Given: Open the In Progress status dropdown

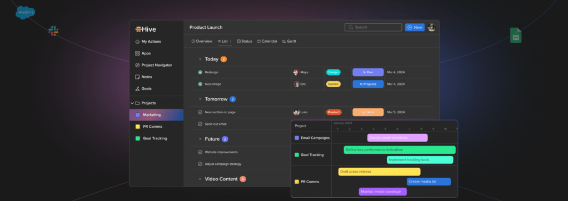Looking at the screenshot, I should tap(368, 84).
